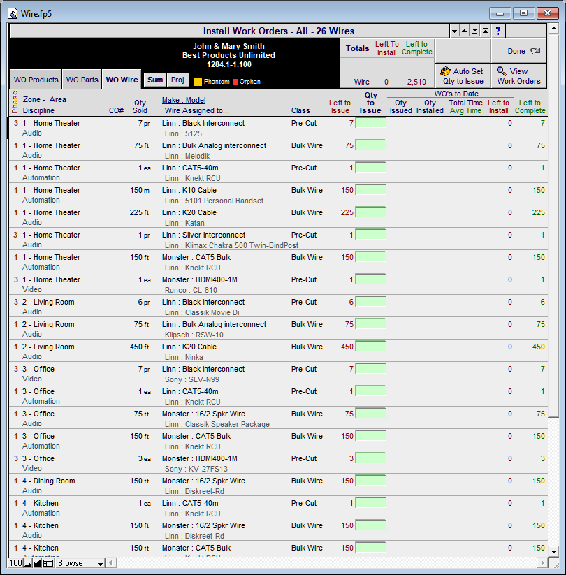The width and height of the screenshot is (566, 575).
Task: Click 'Sony : KV-27FS13' assigned product text
Action: [196, 469]
